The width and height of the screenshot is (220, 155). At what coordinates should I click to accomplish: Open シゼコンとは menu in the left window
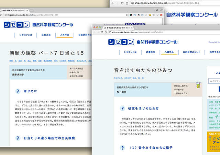(26, 35)
